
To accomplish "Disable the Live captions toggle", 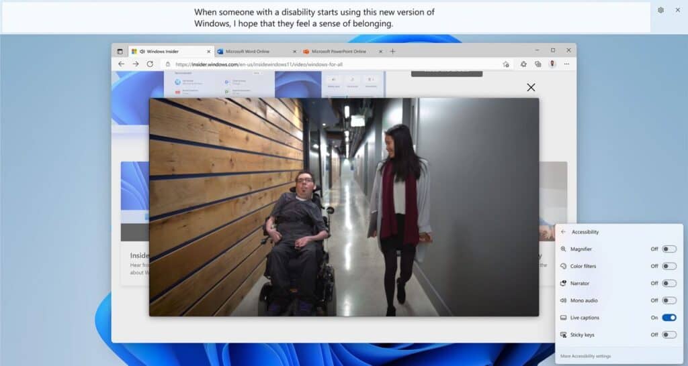I will point(669,318).
